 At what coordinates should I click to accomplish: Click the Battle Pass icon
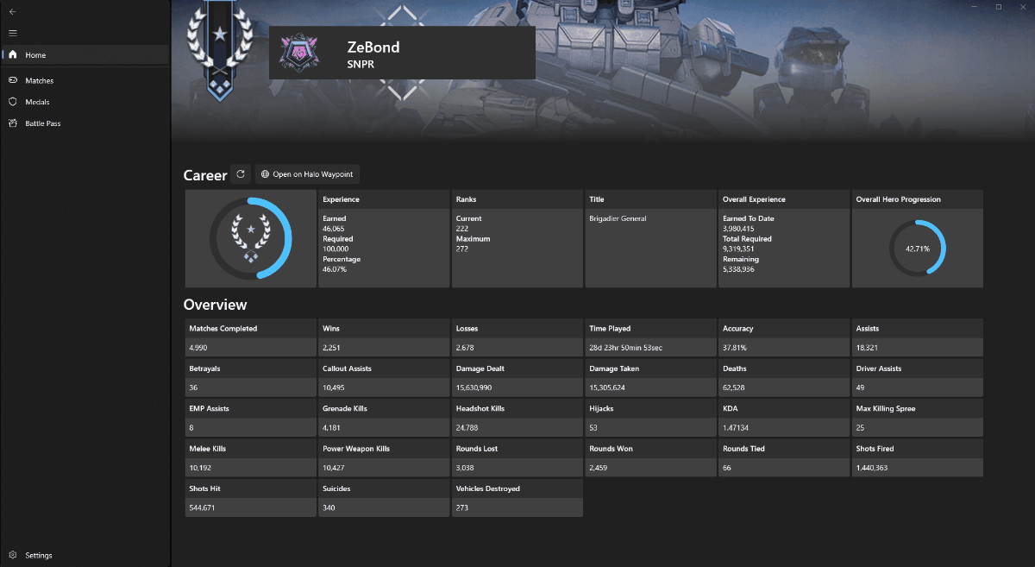coord(12,123)
